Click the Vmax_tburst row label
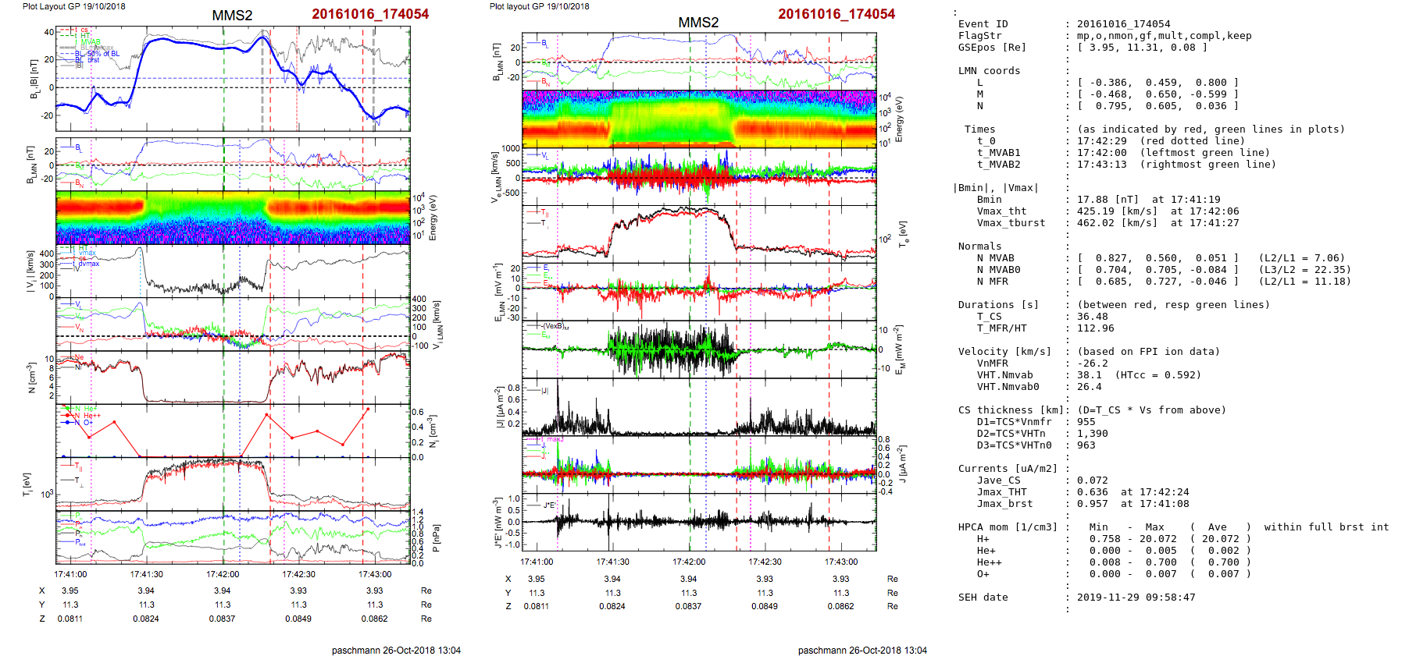 [x=1011, y=223]
